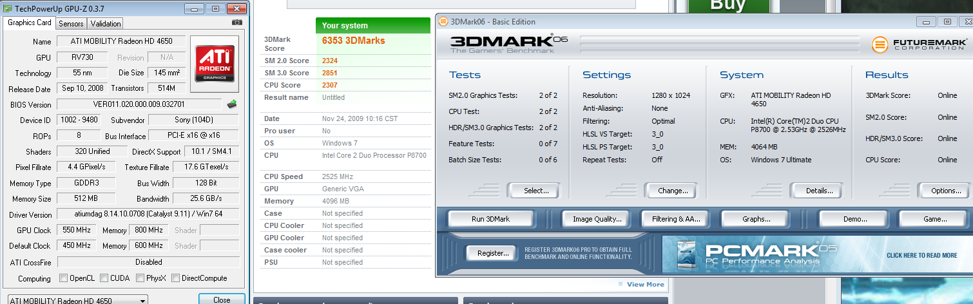973x304 pixels.
Task: Click the Details... system button
Action: coord(816,191)
